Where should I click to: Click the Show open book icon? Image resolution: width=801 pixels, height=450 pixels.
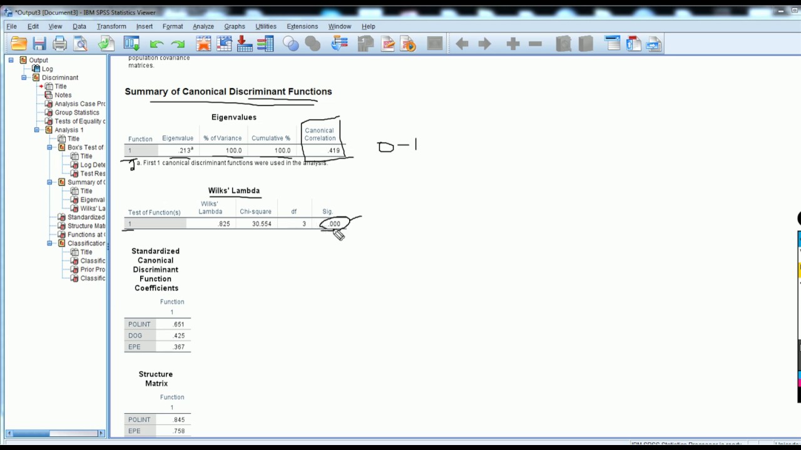point(564,44)
